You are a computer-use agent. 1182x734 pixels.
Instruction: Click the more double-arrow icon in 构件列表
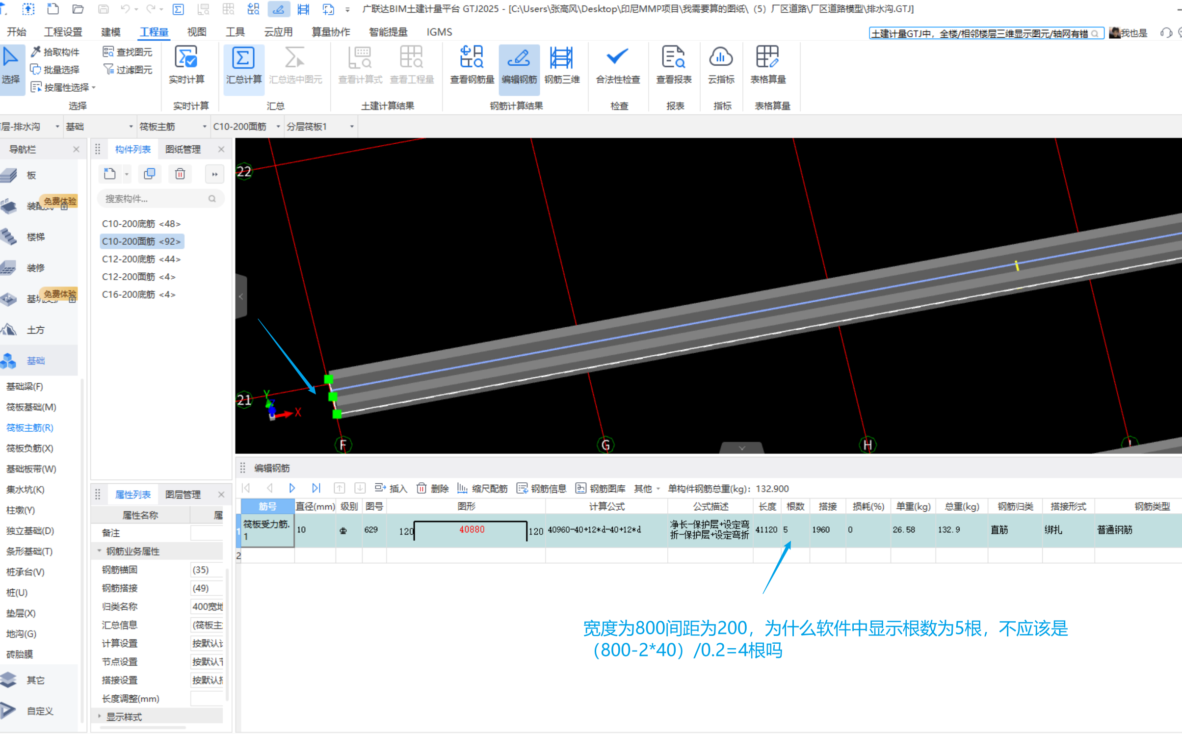pos(214,174)
